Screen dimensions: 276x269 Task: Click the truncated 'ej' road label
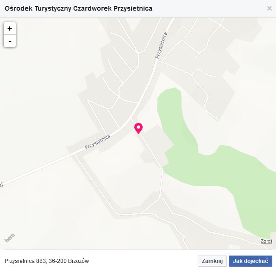tap(1, 185)
